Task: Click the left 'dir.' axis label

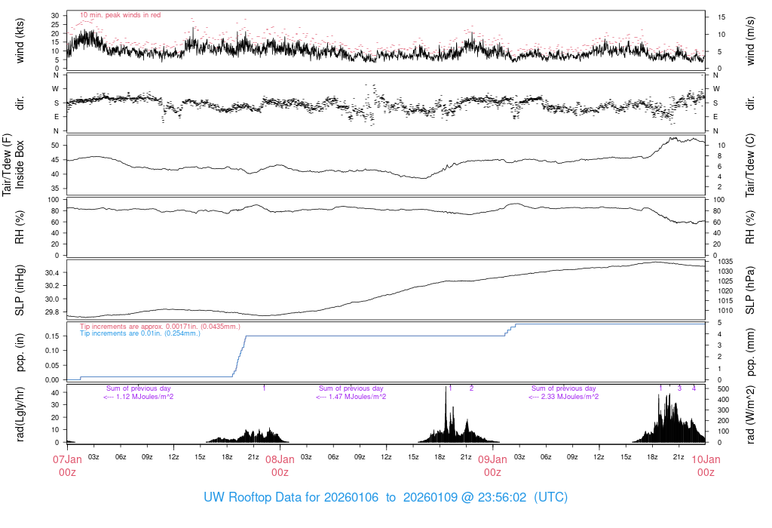Action: [x=20, y=103]
